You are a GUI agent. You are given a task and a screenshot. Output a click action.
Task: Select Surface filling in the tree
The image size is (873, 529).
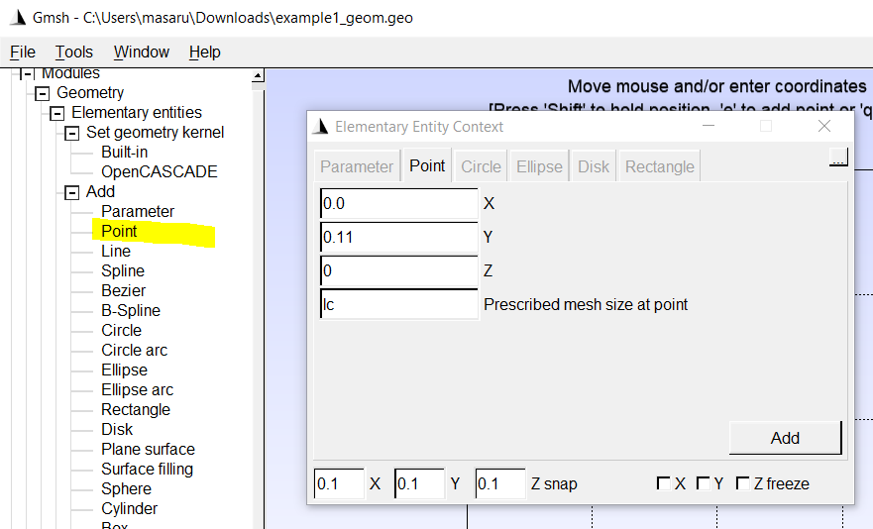pos(147,469)
